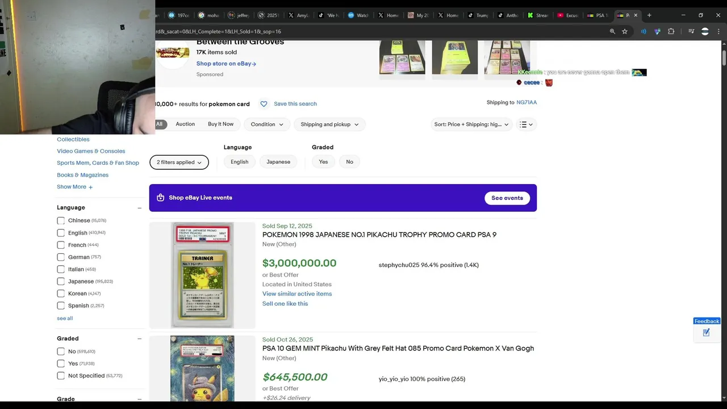Check the English language checkbox in sidebar
This screenshot has width=727, height=409.
(61, 233)
